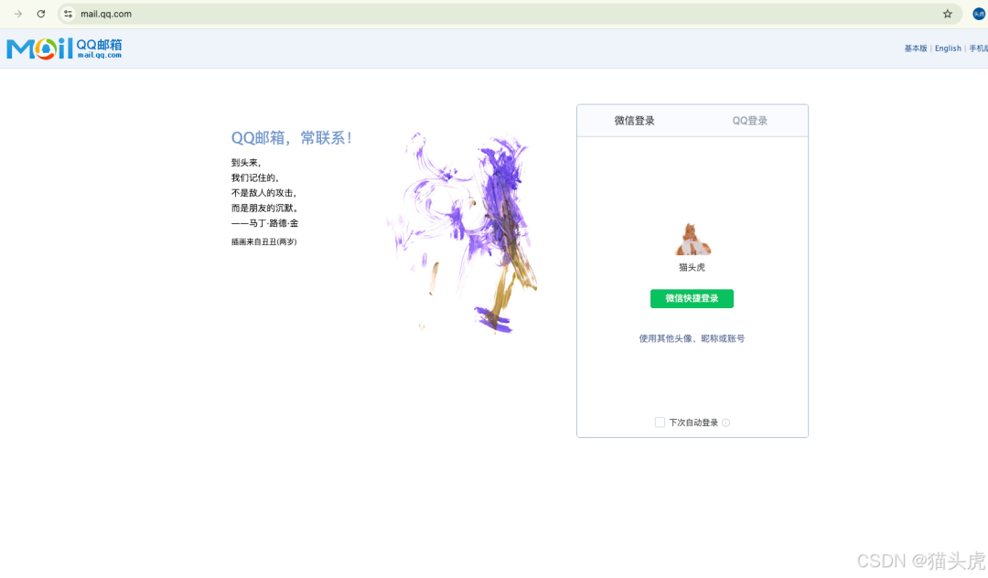This screenshot has width=988, height=578.
Task: Click the heading QQ邮箱,常联系!
Action: tap(292, 138)
